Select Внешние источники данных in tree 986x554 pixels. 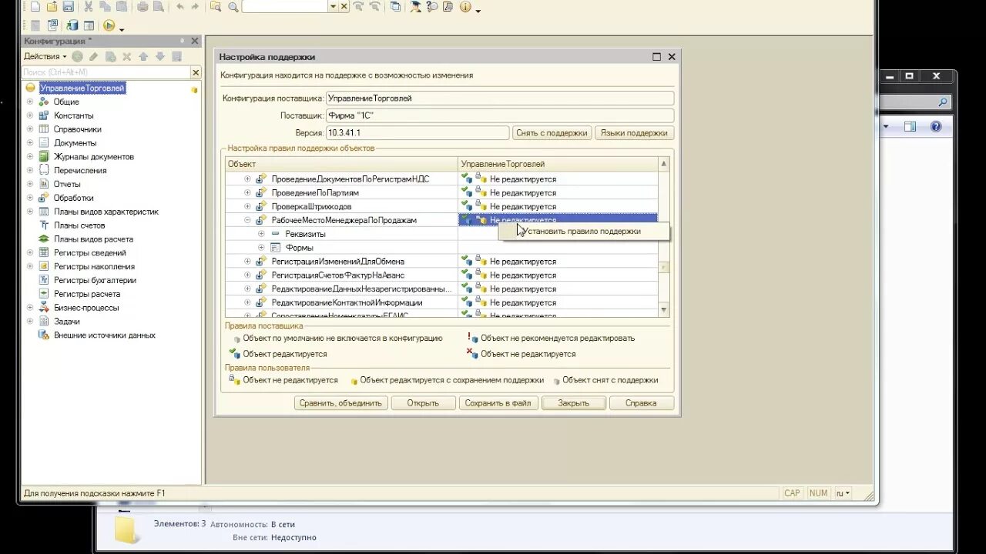[105, 335]
